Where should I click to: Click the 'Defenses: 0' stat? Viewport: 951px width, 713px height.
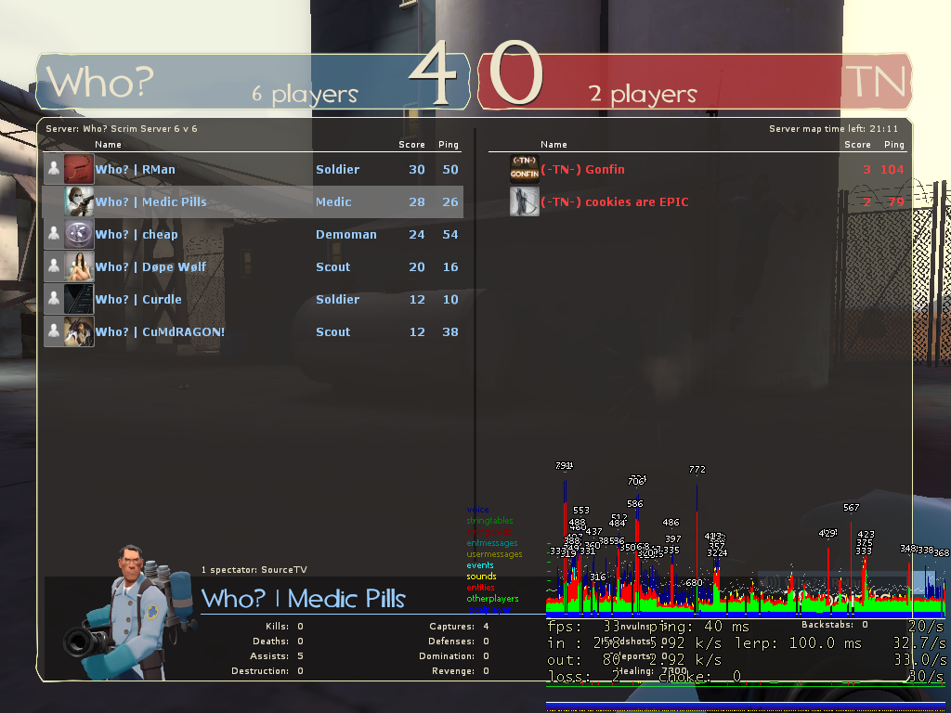[459, 641]
